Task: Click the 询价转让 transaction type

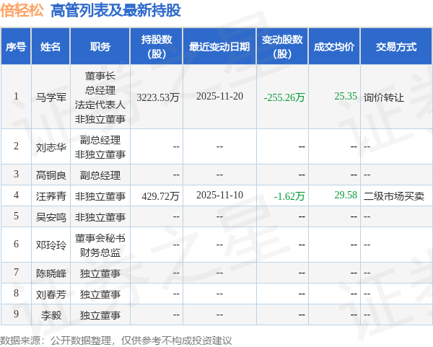Action: click(384, 97)
